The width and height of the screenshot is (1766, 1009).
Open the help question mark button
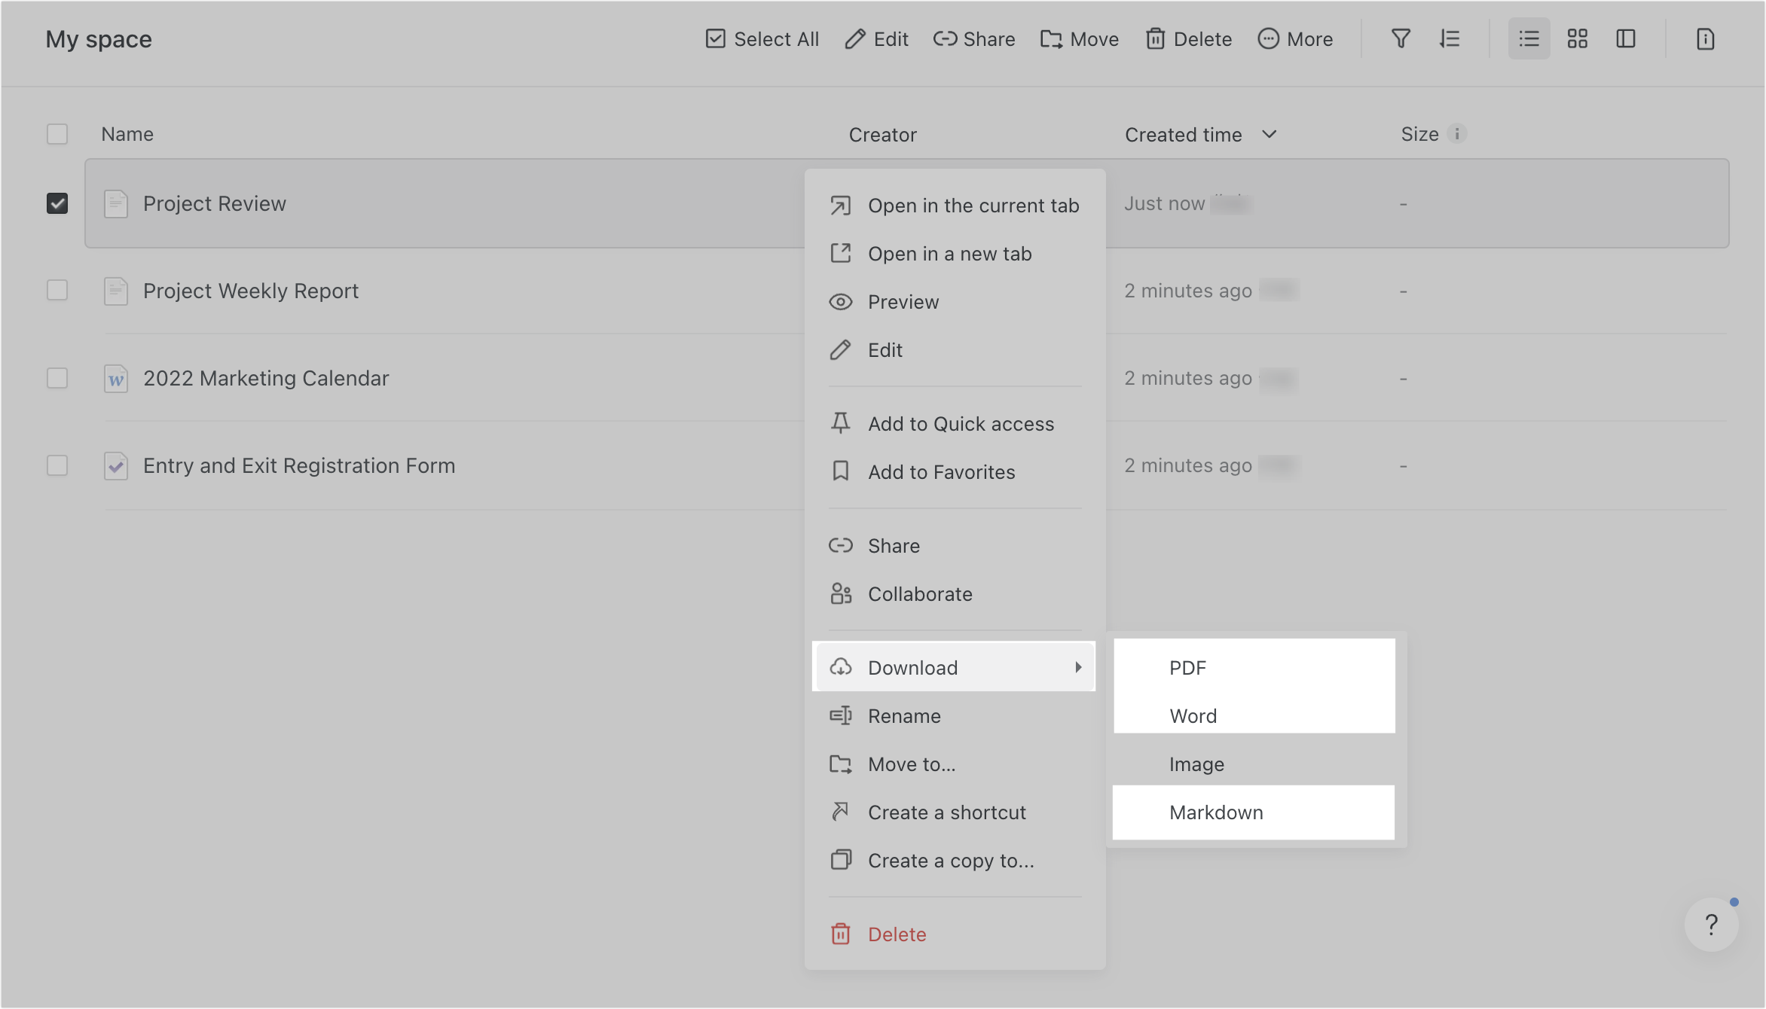pyautogui.click(x=1711, y=924)
